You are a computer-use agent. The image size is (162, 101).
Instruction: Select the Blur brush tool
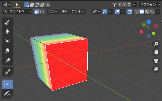(8, 32)
